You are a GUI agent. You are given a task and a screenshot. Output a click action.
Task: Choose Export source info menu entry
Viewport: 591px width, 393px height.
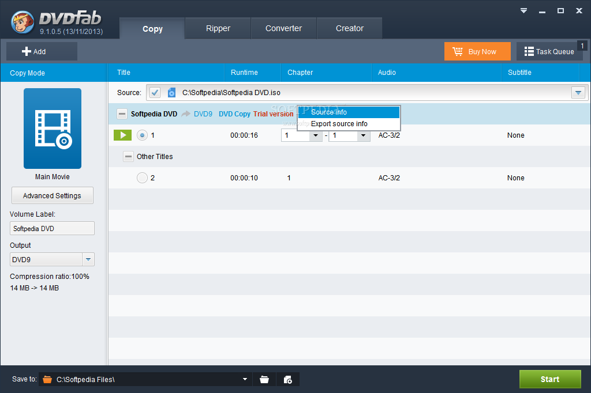click(x=349, y=124)
